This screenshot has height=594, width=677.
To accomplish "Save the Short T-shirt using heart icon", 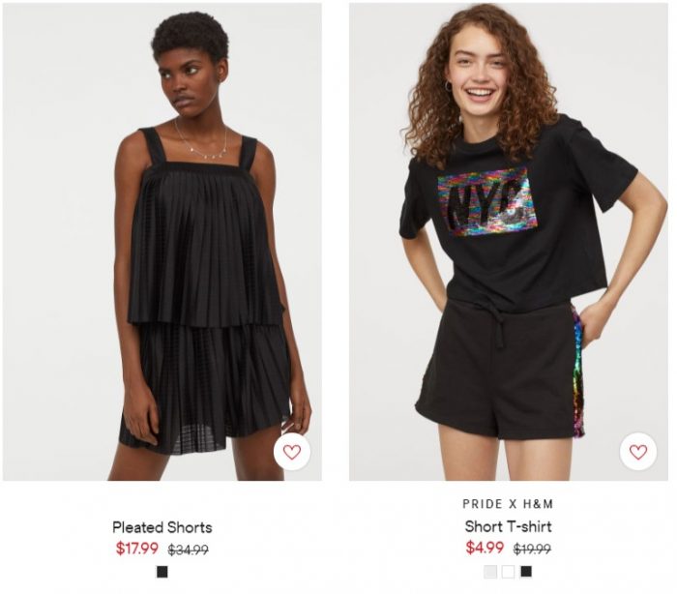I will (638, 452).
